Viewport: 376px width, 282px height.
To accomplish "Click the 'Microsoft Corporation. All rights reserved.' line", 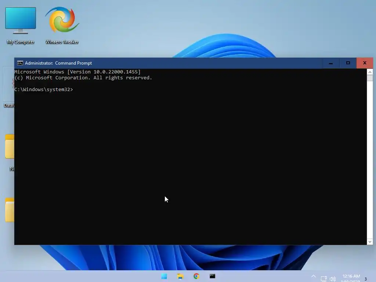I will coord(89,78).
